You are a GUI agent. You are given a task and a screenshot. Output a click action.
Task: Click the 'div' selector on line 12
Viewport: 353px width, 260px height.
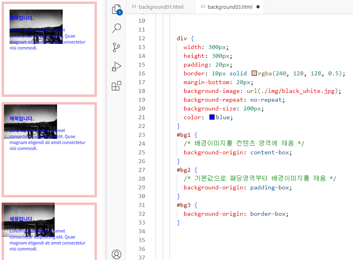coord(181,38)
